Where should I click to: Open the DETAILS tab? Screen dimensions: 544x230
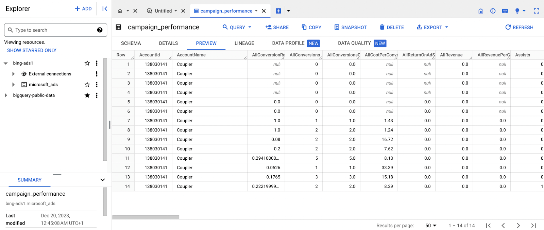[168, 43]
